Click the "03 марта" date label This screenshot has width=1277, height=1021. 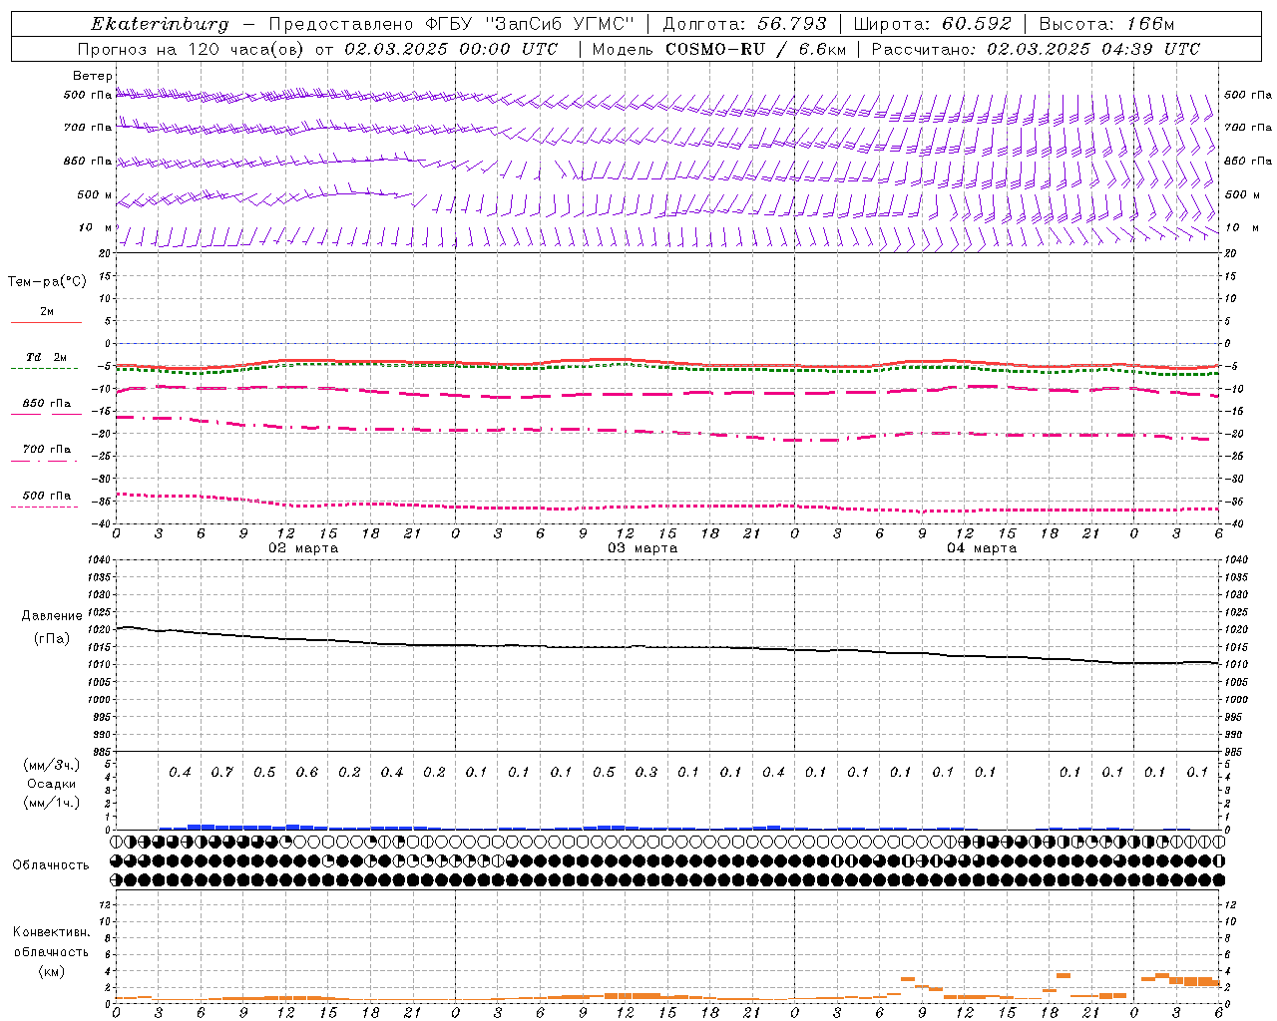(x=642, y=547)
